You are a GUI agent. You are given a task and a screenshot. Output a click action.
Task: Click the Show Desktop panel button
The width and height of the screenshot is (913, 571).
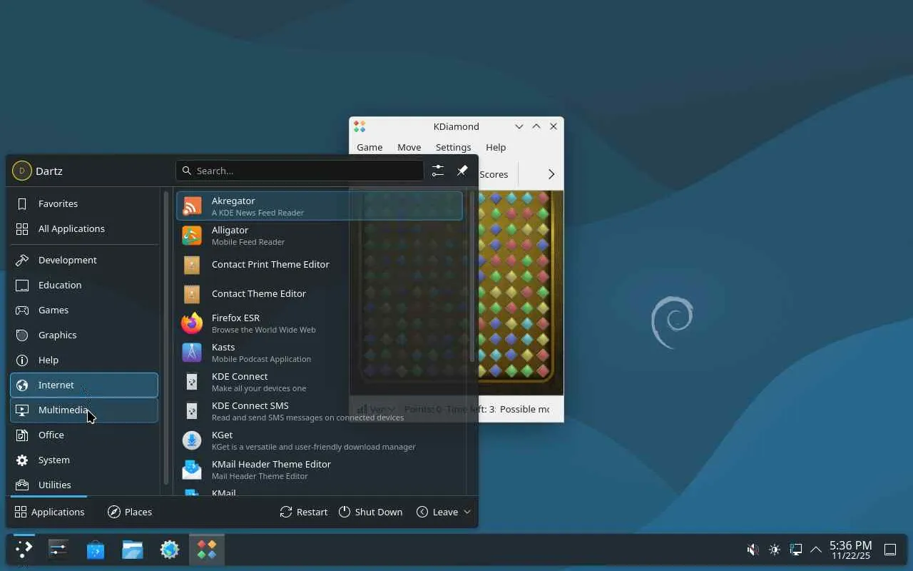click(x=890, y=550)
